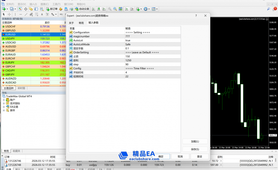The width and height of the screenshot is (278, 170).
Task: Click the zoom in magnifier icon
Action: 110,9
